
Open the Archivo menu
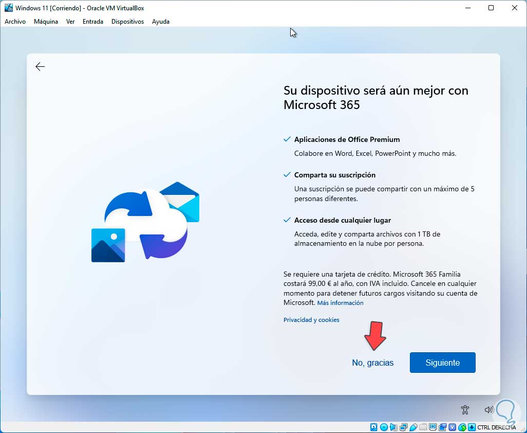[15, 22]
